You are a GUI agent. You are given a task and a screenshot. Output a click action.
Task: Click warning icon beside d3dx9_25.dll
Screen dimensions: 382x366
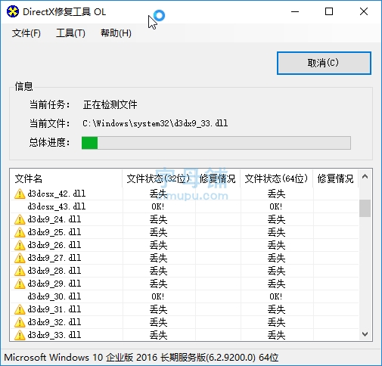20,232
